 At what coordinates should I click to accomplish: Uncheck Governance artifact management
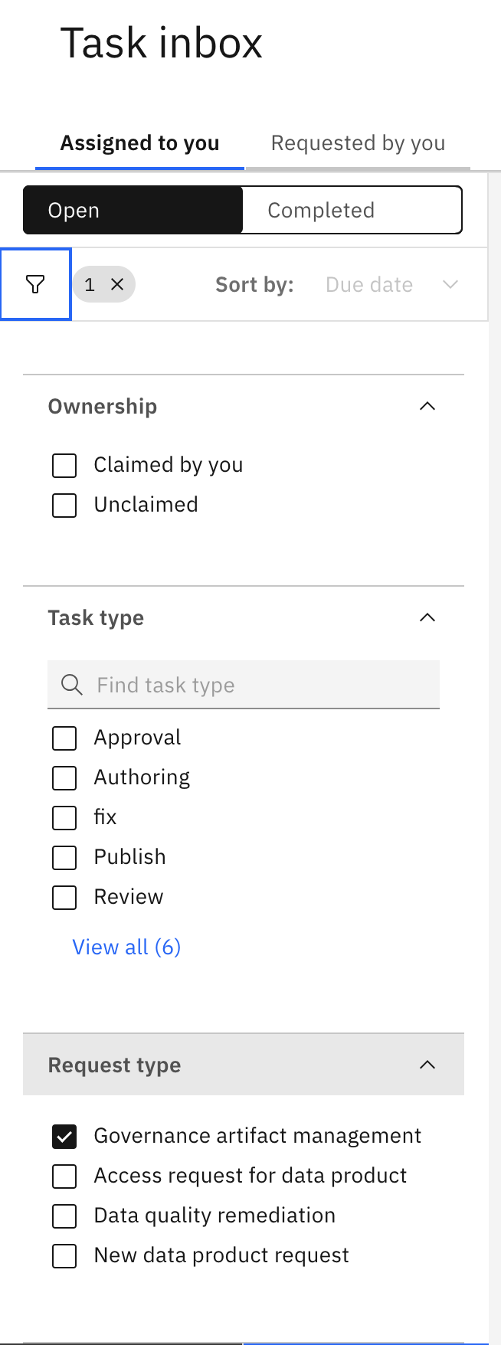click(x=64, y=1136)
